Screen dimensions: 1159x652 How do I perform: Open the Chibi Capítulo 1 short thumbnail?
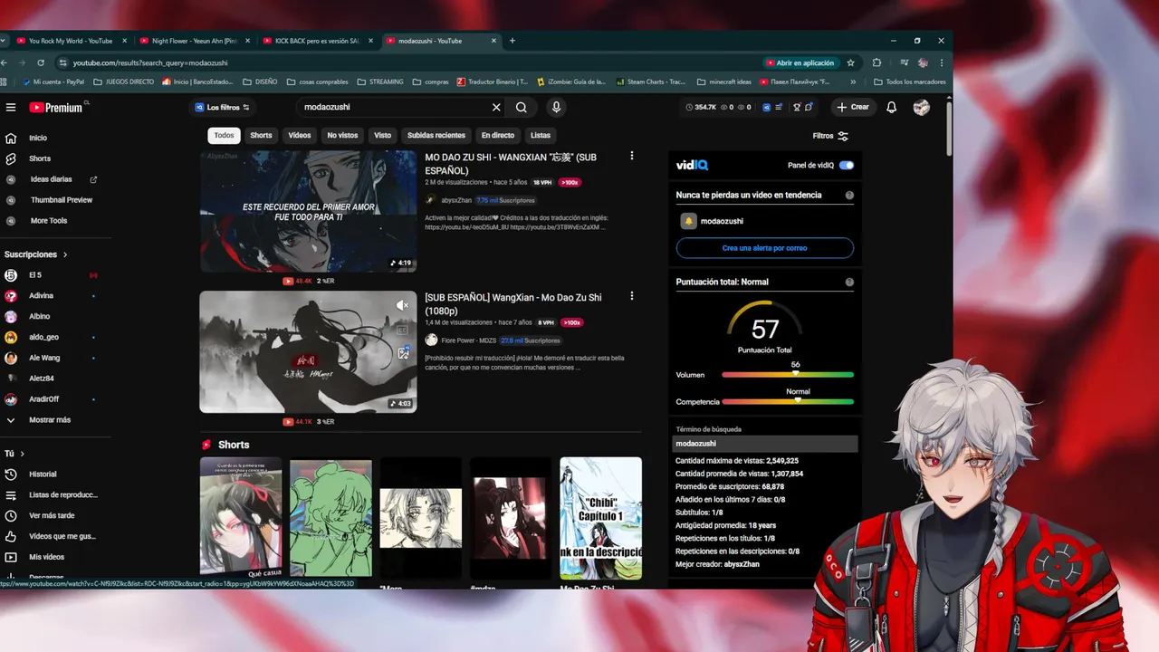pyautogui.click(x=600, y=518)
